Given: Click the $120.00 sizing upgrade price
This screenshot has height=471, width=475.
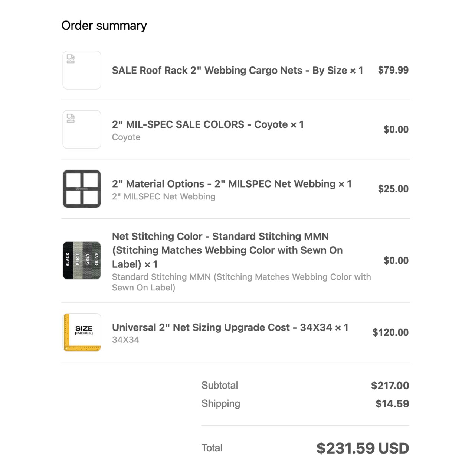Looking at the screenshot, I should pos(390,332).
